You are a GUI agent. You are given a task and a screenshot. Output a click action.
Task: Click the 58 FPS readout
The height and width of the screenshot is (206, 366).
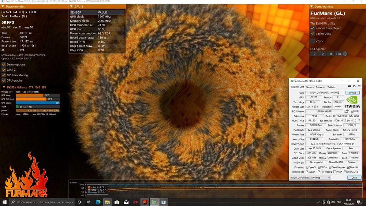click(8, 22)
